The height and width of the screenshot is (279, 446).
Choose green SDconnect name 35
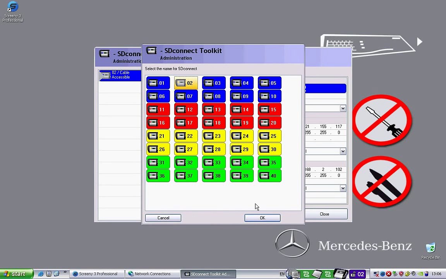pos(269,162)
